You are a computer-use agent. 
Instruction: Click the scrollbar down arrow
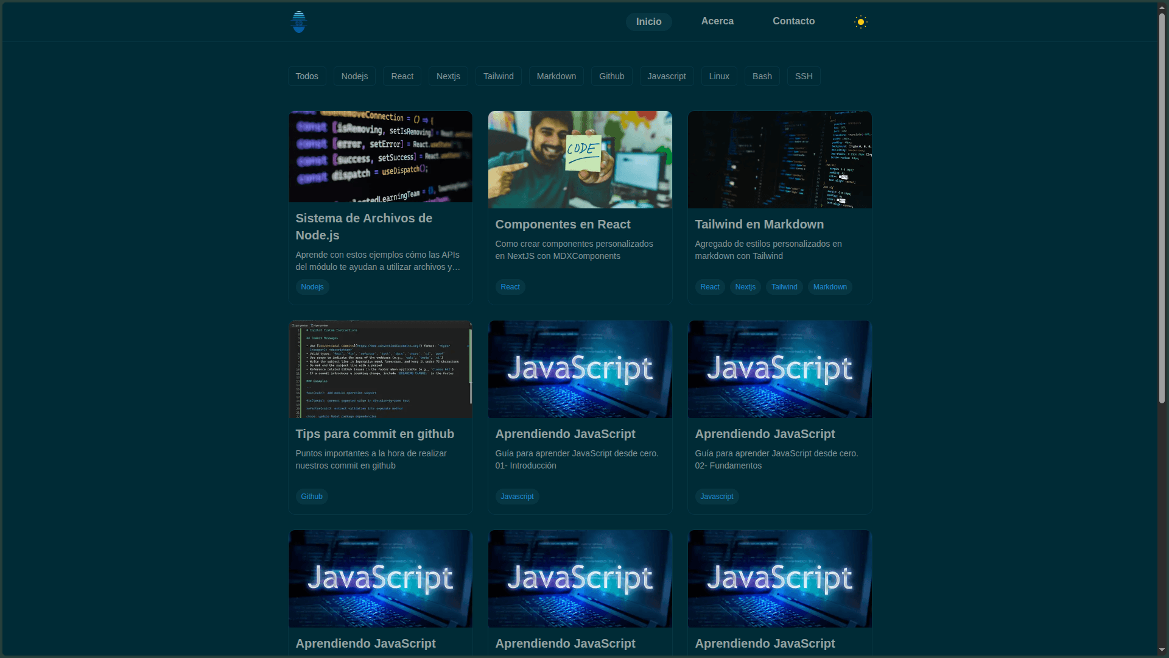(1162, 650)
